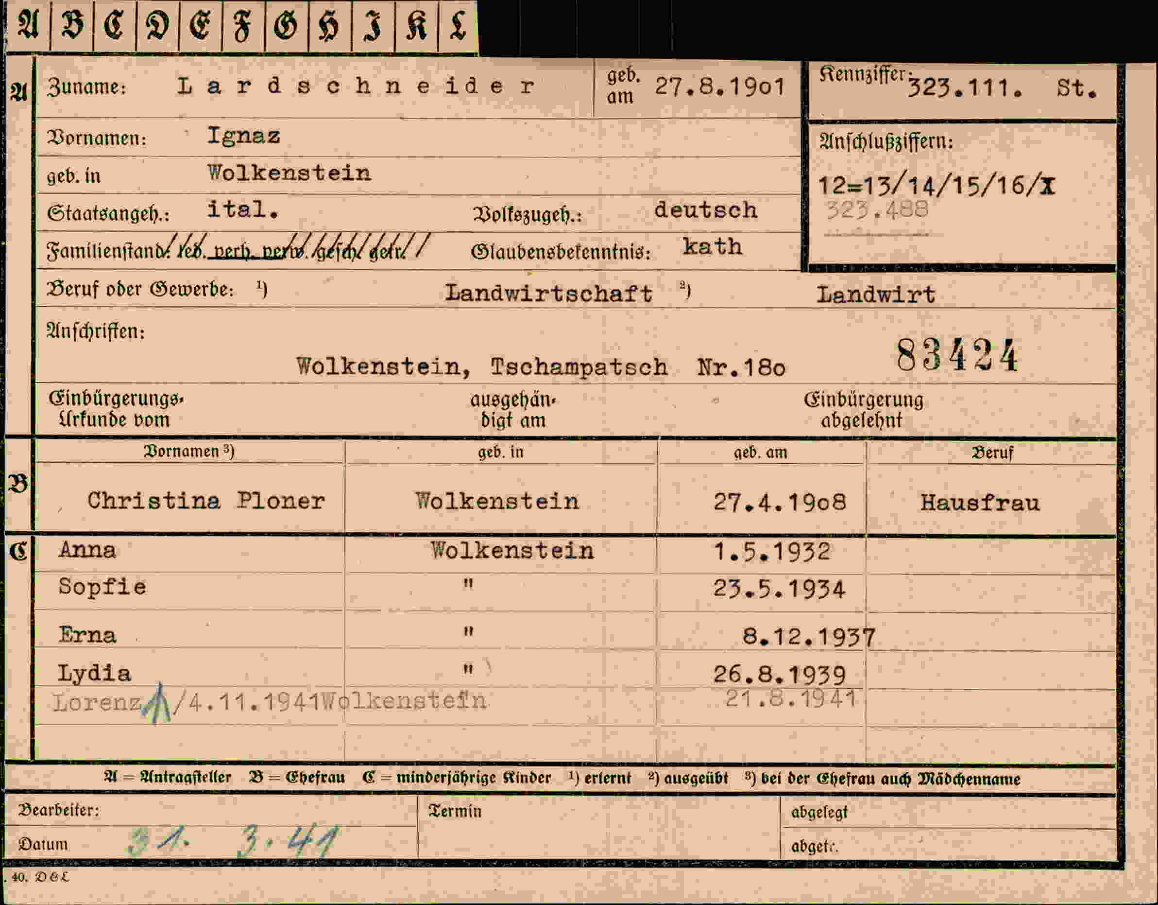Image resolution: width=1158 pixels, height=905 pixels.
Task: Select the child name Anna
Action: [x=87, y=550]
